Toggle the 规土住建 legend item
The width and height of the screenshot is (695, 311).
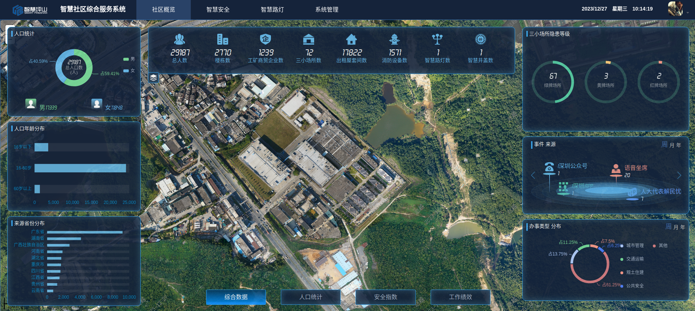click(x=632, y=273)
